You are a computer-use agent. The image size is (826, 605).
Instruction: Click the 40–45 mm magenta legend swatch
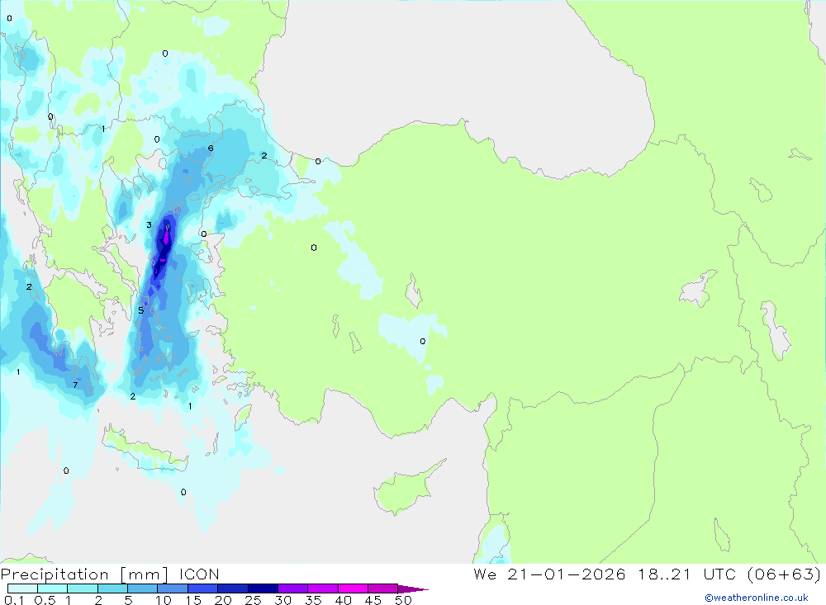[x=353, y=588]
